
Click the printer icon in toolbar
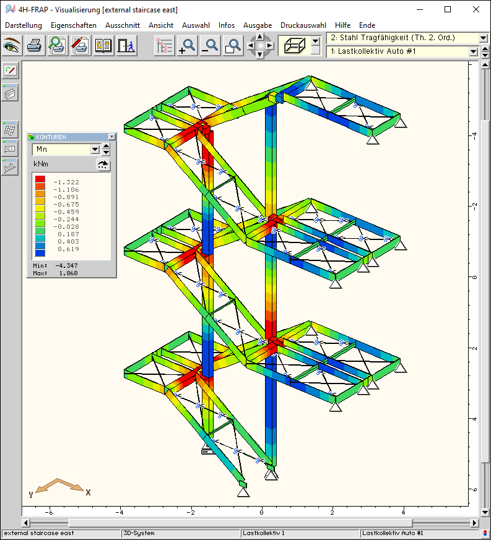(x=35, y=45)
